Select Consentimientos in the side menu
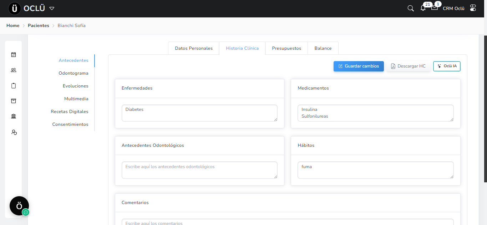487x225 pixels. tap(70, 124)
